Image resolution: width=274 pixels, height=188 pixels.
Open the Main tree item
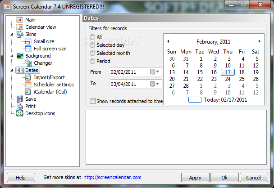point(30,20)
